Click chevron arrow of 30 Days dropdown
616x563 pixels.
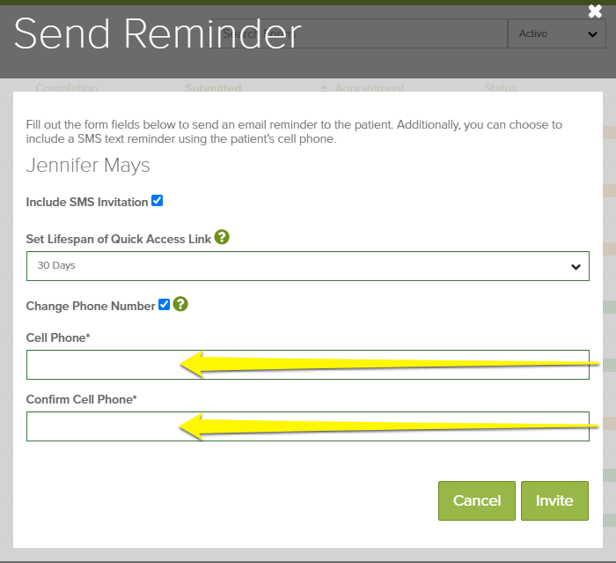pyautogui.click(x=576, y=266)
